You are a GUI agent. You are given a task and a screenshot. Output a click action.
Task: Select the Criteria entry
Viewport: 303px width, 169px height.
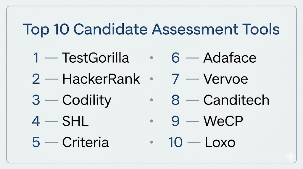(x=86, y=143)
